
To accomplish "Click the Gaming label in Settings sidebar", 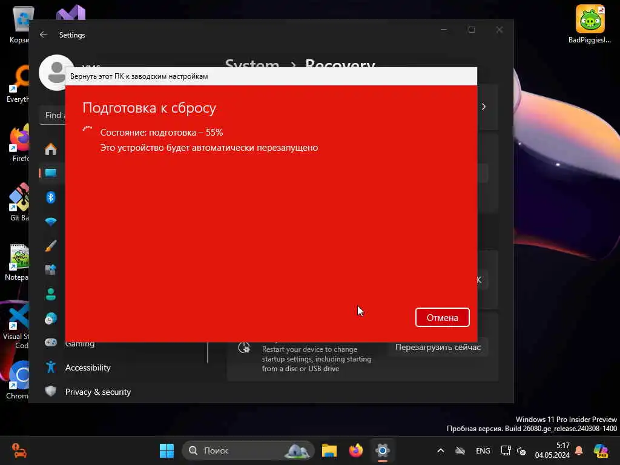I will pos(80,344).
